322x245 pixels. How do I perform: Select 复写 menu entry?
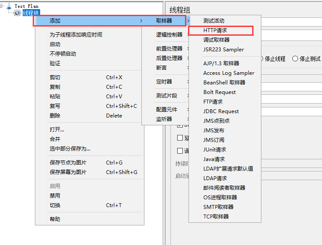point(89,106)
